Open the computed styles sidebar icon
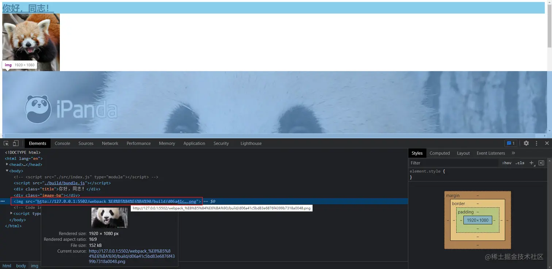552x269 pixels. point(440,153)
